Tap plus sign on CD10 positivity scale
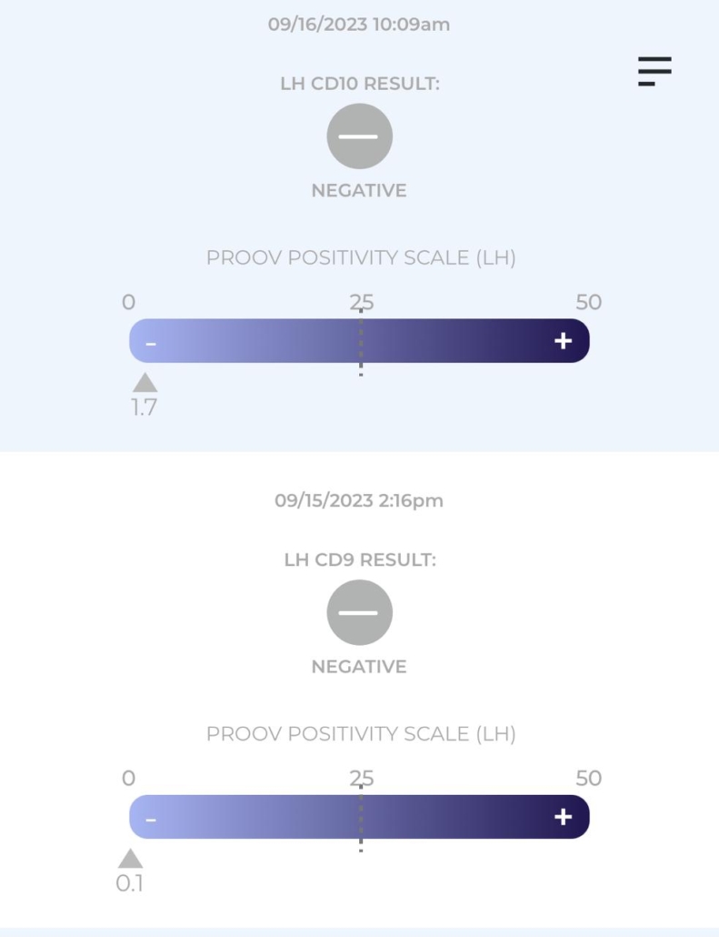Image resolution: width=719 pixels, height=937 pixels. point(564,340)
